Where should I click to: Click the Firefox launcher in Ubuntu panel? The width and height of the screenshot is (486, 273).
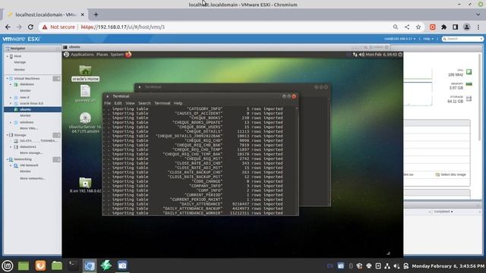128,55
